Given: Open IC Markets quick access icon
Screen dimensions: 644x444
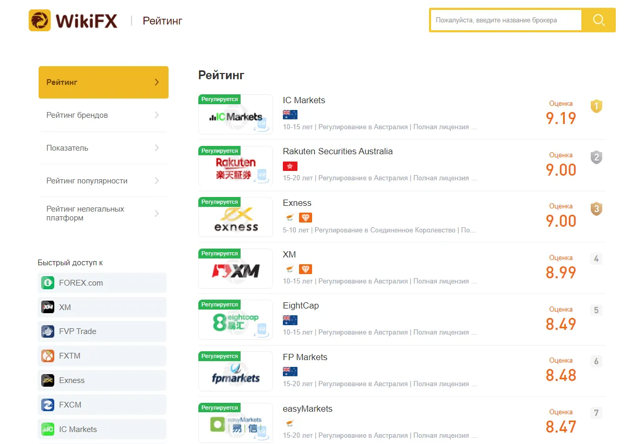Looking at the screenshot, I should [48, 429].
